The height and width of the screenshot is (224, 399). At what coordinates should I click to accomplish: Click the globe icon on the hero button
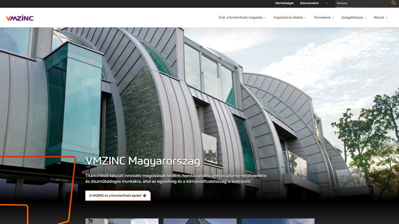(145, 196)
